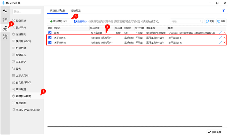Screen dimensions: 229x135
Task: Click the 增加鼠标动作 button
Action: [x=58, y=21]
